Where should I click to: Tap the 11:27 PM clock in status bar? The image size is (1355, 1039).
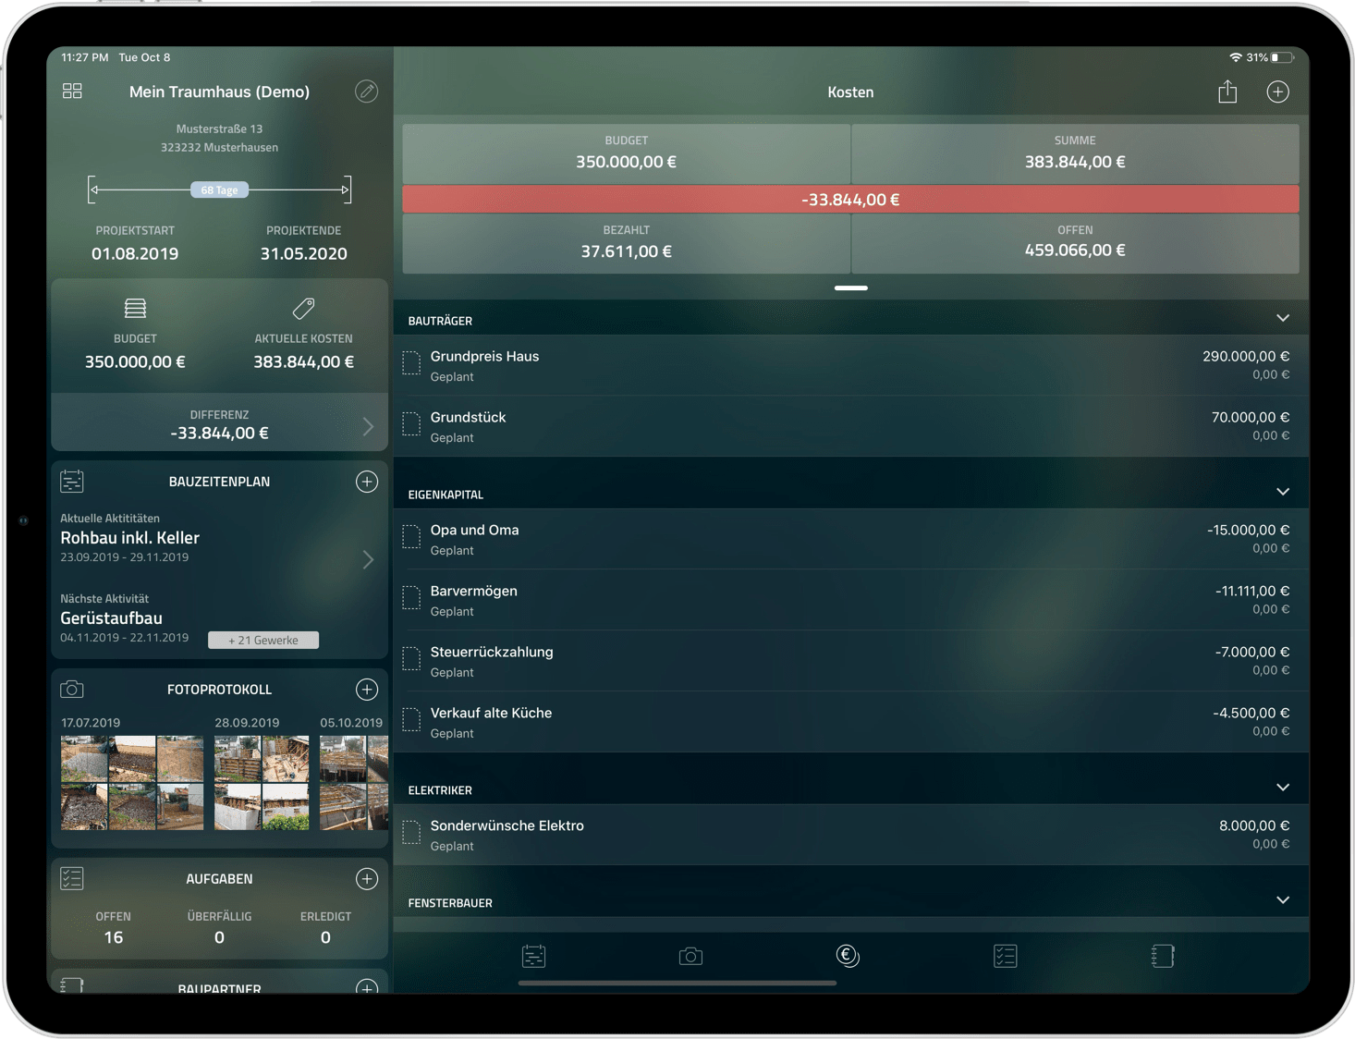(84, 57)
